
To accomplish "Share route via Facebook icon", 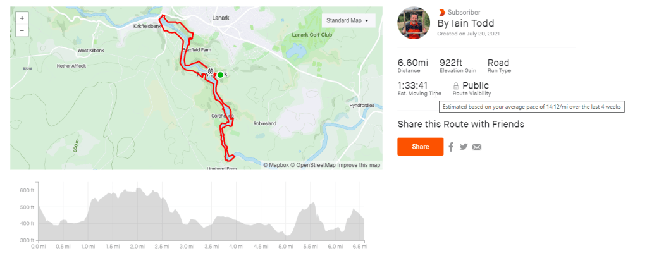I will pyautogui.click(x=451, y=147).
